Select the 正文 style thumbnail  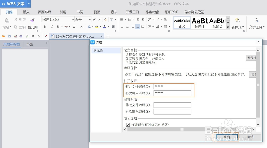click(182, 23)
